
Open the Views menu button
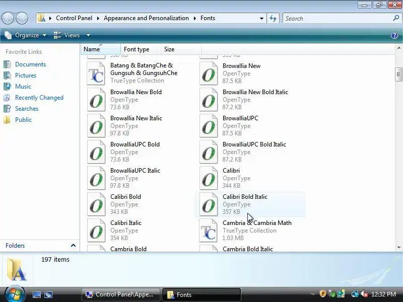pos(67,35)
